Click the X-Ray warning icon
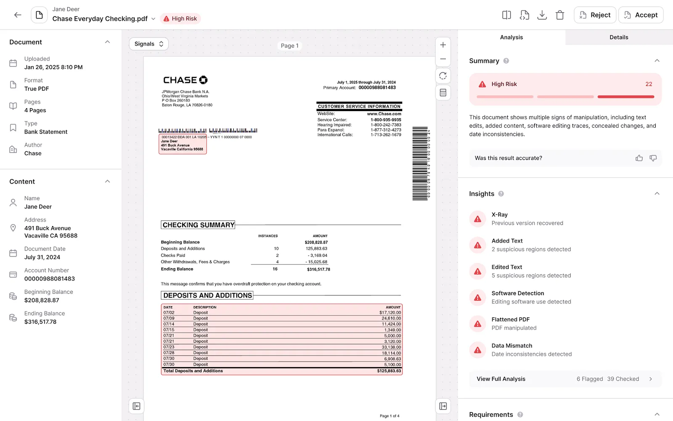The image size is (673, 421). pos(477,218)
